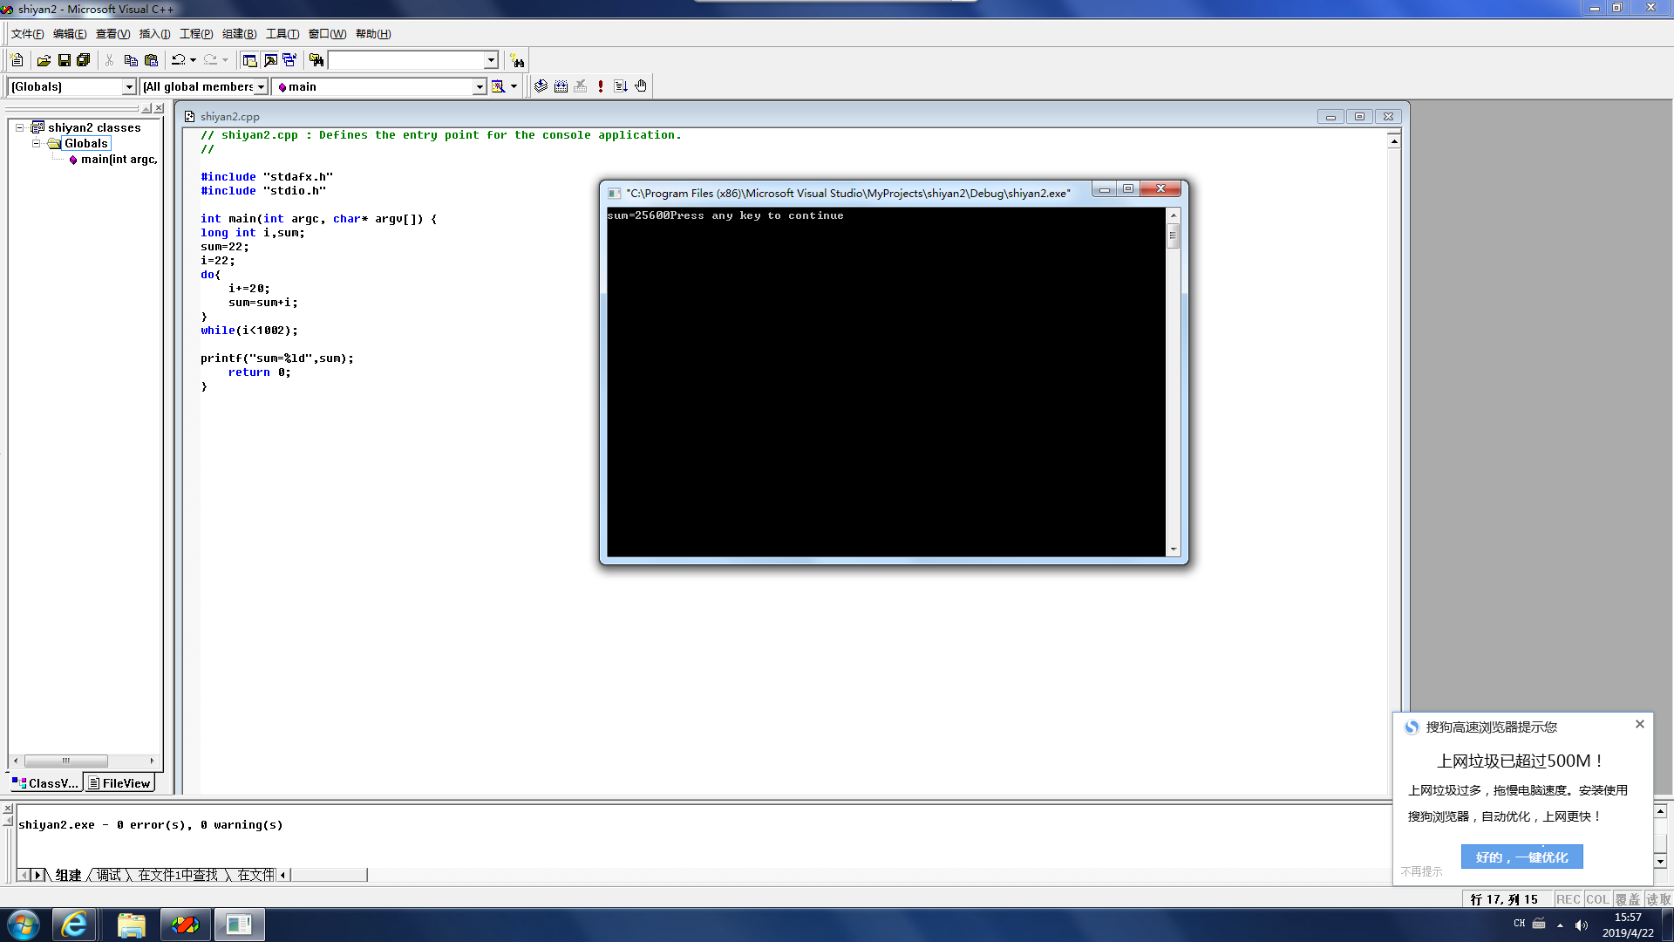Collapse the shiyan2 classes tree node
Screen dimensions: 1674x942
click(x=19, y=127)
